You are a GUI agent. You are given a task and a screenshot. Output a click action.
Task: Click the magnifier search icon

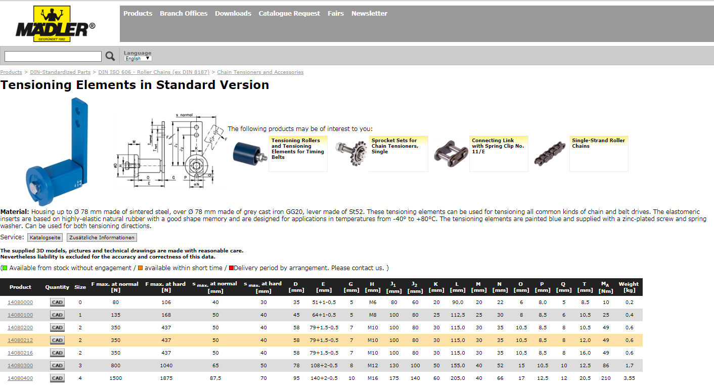(x=110, y=56)
